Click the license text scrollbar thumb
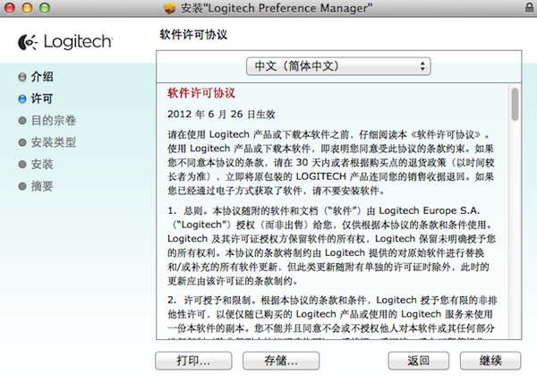Image resolution: width=537 pixels, height=383 pixels. coord(515,104)
